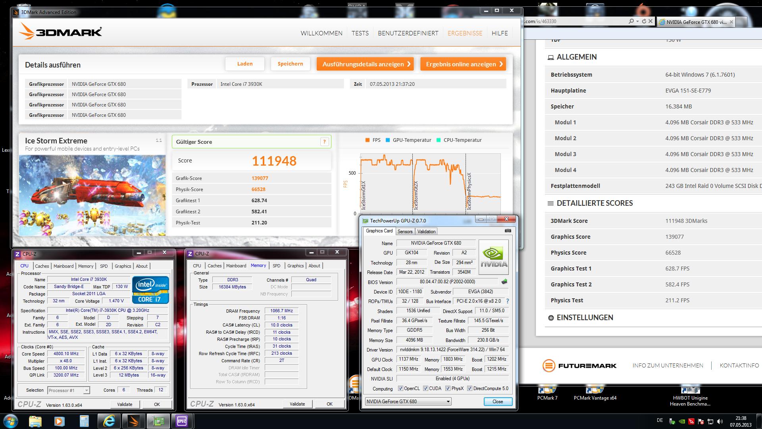This screenshot has height=429, width=762.
Task: Open Windows Explorer from the taskbar
Action: [x=35, y=421]
